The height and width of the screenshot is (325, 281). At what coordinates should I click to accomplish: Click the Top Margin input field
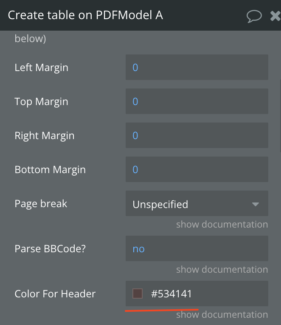(x=197, y=101)
